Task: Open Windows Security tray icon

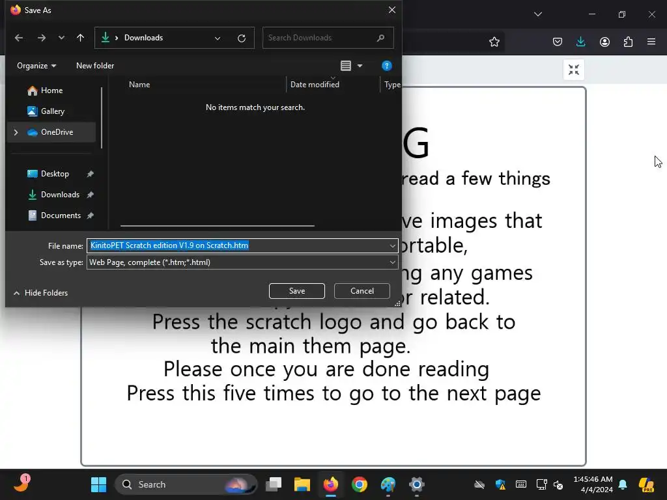Action: coord(501,484)
